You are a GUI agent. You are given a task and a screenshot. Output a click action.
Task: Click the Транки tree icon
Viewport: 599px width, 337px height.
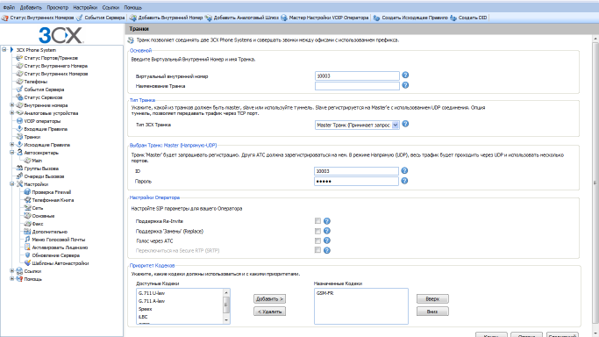pos(19,136)
